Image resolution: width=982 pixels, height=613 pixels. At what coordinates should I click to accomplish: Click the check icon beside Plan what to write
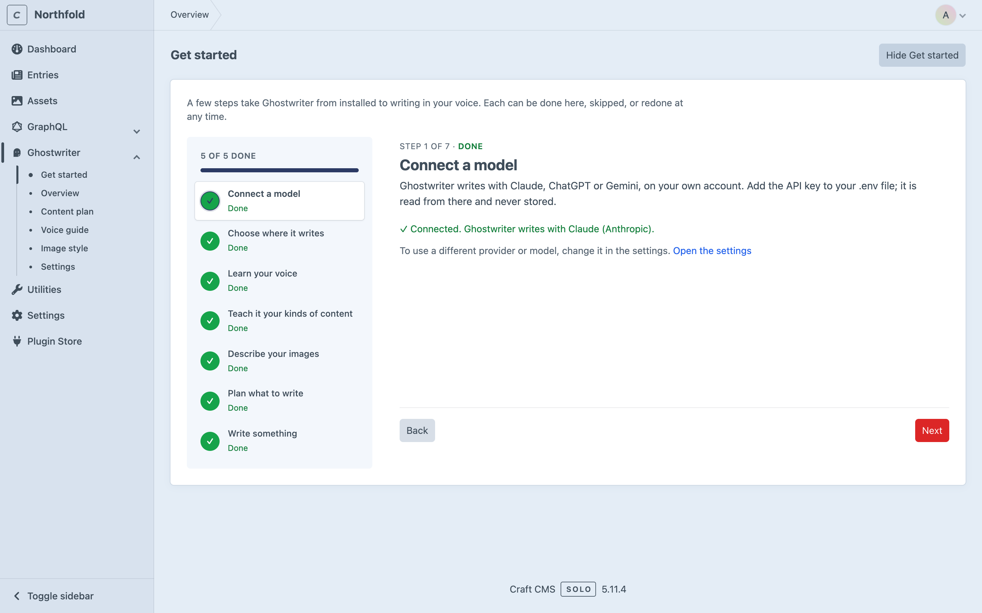coord(210,401)
